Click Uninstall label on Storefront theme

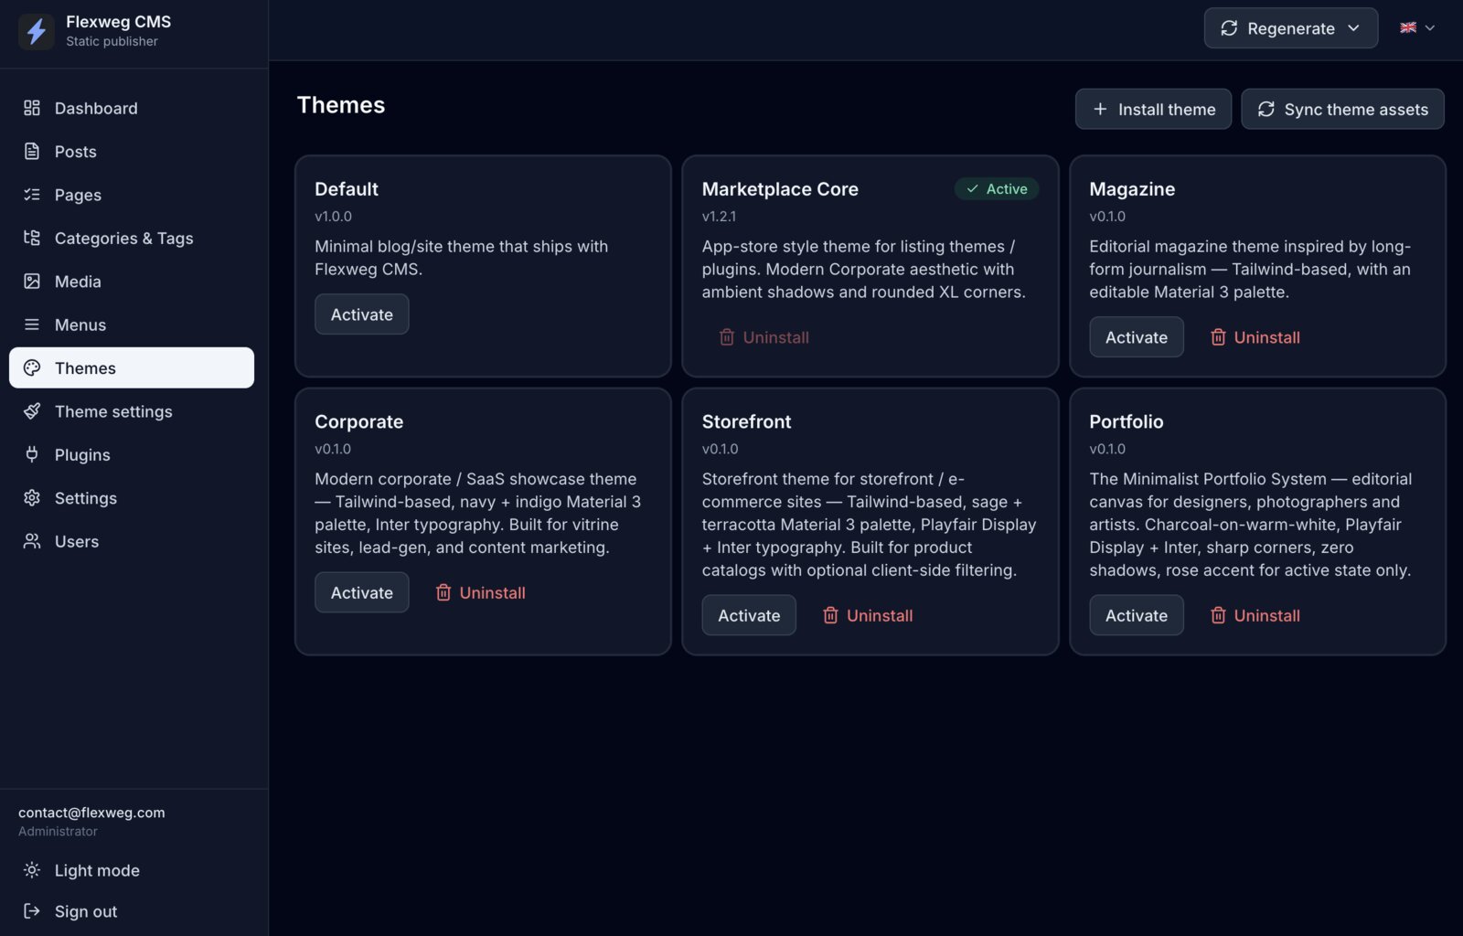click(880, 615)
